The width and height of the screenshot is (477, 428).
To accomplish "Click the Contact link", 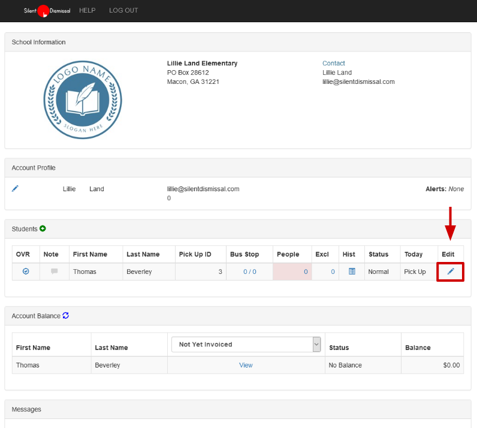I will (x=334, y=64).
